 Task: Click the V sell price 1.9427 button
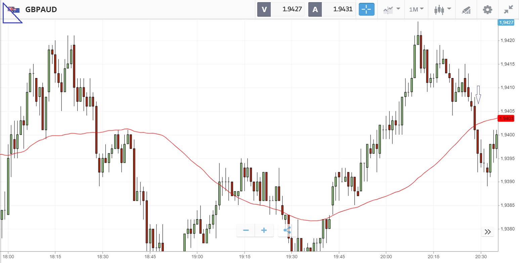281,9
